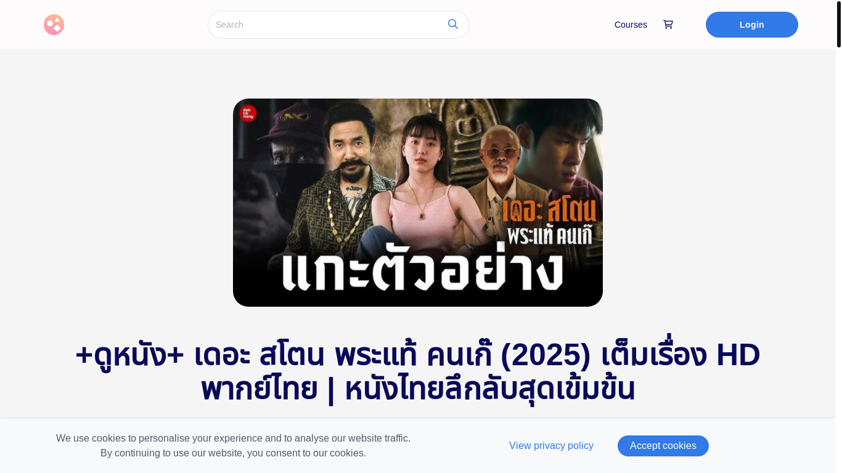Click the blue Login button
842x473 pixels.
pyautogui.click(x=752, y=25)
